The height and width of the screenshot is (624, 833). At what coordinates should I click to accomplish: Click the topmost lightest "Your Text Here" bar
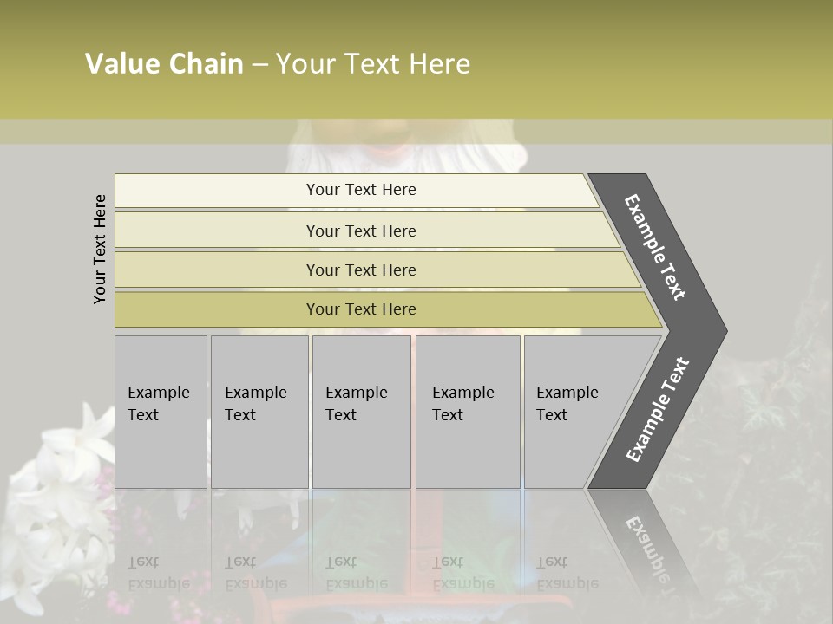[361, 190]
